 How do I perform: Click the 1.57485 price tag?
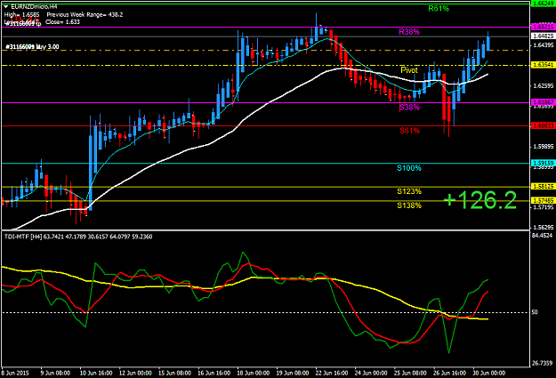pyautogui.click(x=543, y=201)
